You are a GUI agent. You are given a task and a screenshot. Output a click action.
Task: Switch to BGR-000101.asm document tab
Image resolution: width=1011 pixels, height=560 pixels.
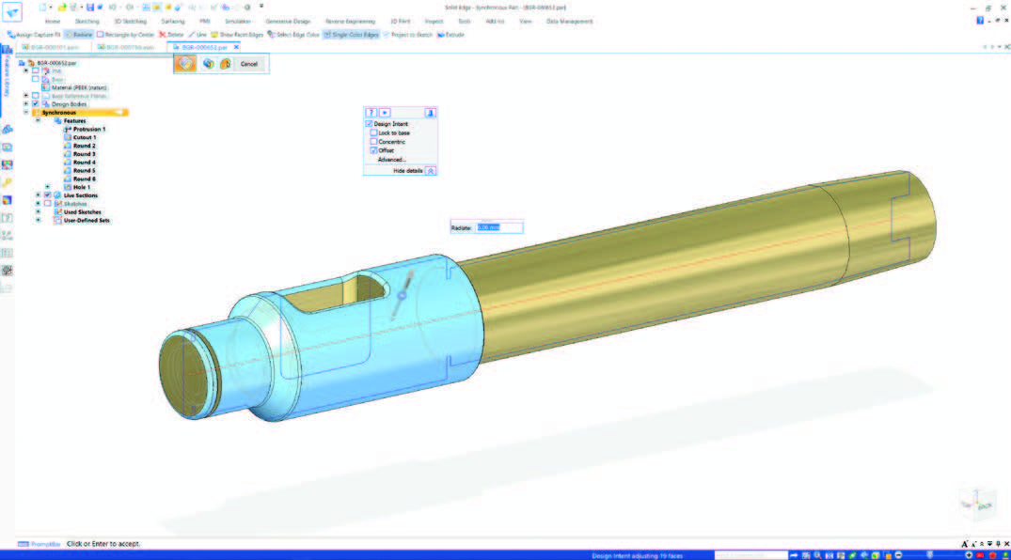51,47
